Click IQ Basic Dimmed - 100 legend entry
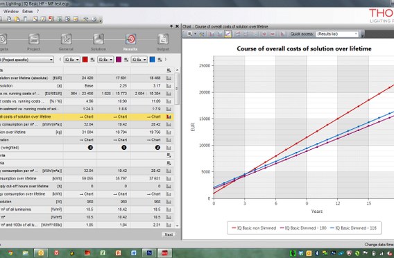This screenshot has height=258, width=394. (x=303, y=228)
